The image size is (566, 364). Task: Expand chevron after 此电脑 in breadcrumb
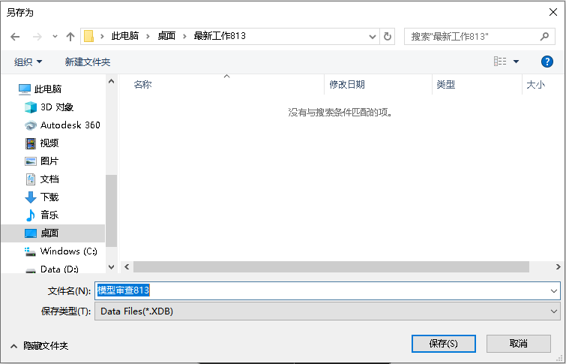point(148,36)
